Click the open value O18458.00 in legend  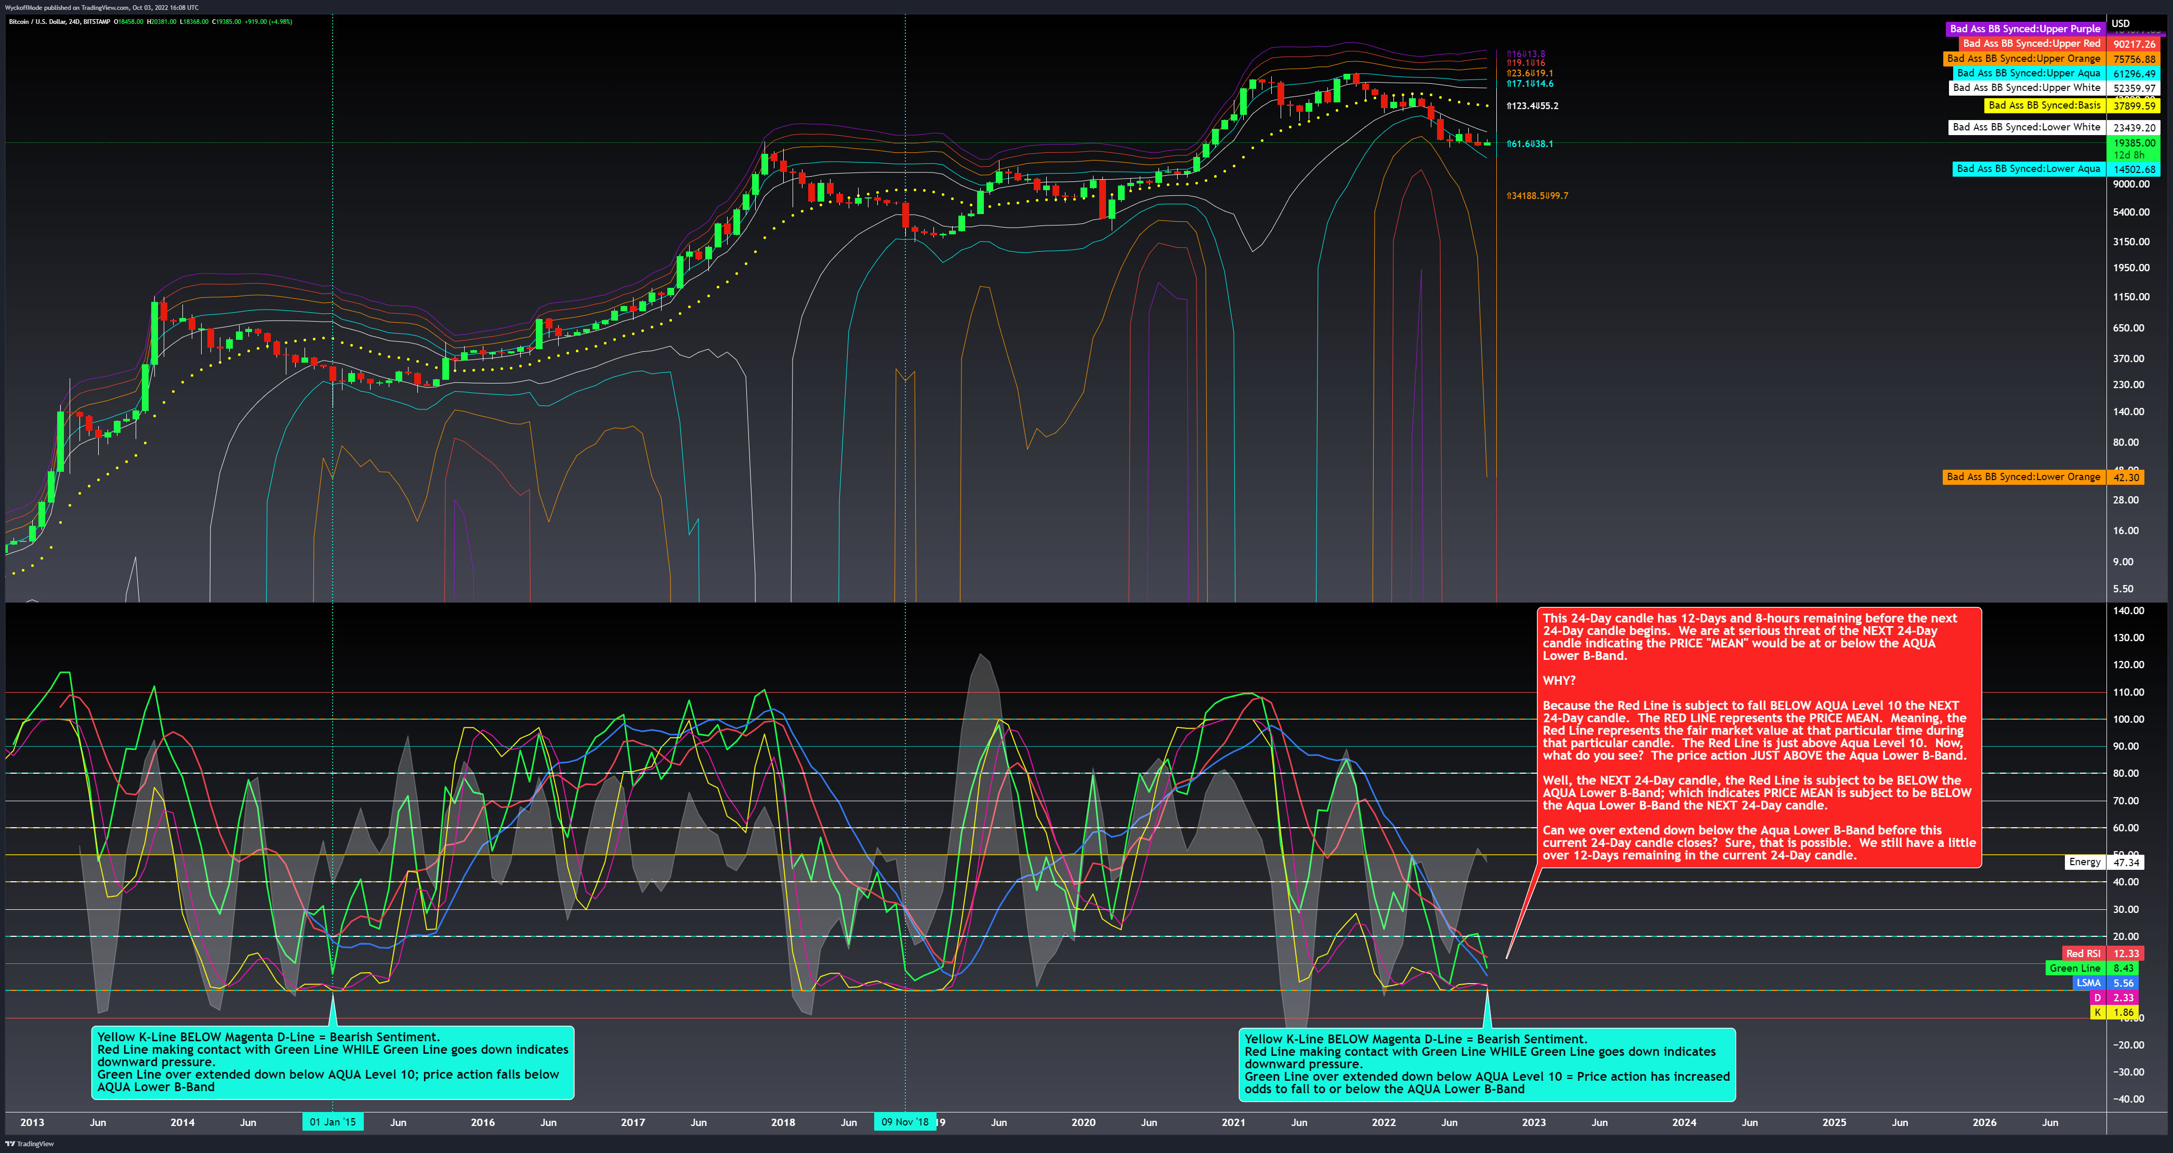tap(129, 22)
